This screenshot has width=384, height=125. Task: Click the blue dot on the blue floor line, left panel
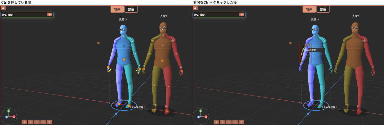pyautogui.click(x=116, y=113)
